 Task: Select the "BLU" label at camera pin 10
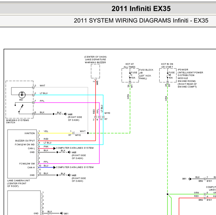(46, 166)
